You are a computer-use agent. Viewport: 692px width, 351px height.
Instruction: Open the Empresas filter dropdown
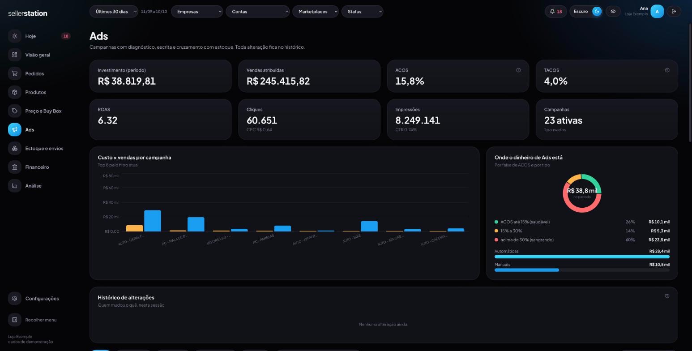(x=197, y=12)
